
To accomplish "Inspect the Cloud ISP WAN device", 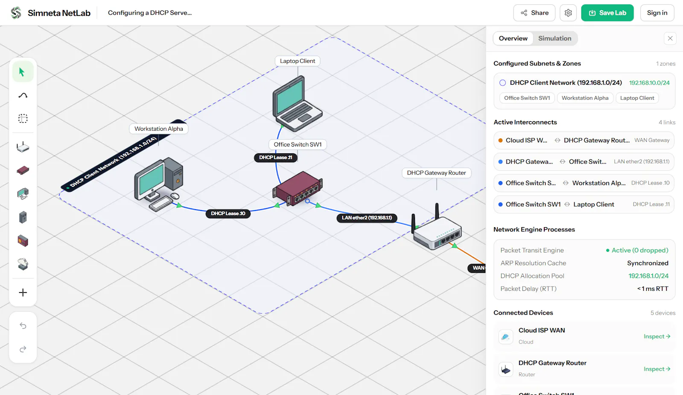I will 657,336.
